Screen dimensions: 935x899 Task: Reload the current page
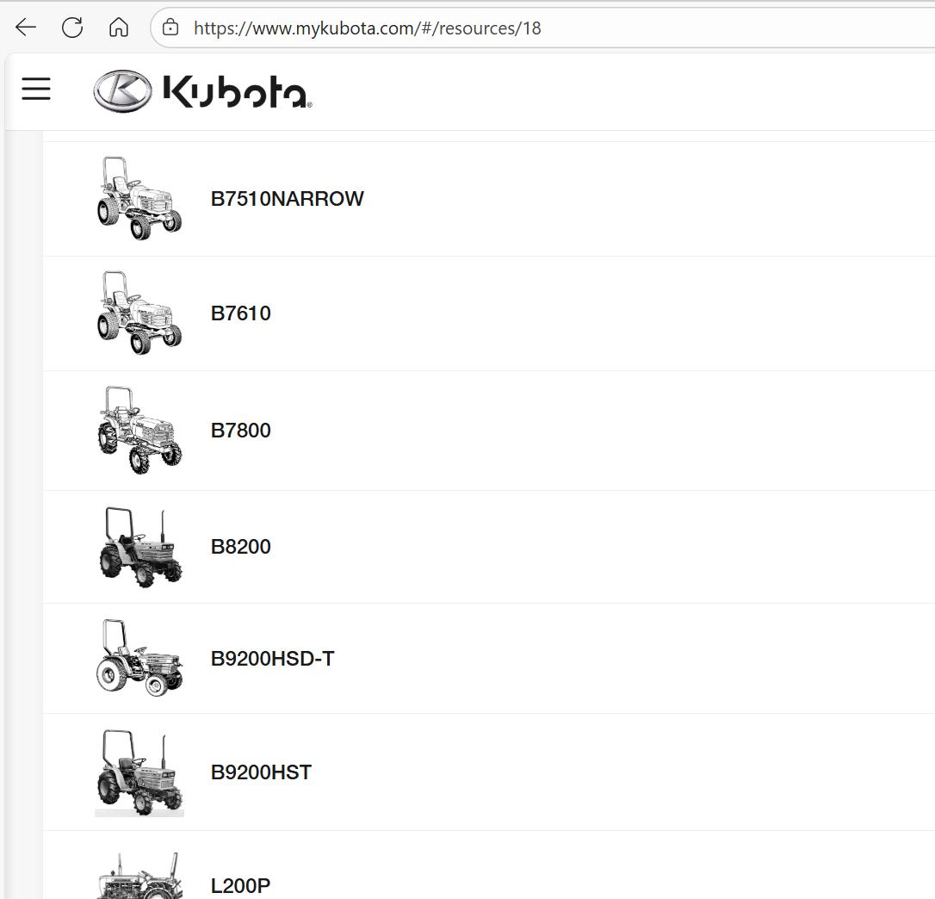coord(72,28)
